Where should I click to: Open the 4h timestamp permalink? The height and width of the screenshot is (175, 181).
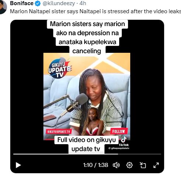[x=83, y=3]
